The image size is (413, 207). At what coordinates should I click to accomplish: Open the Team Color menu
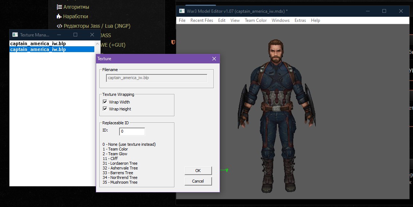pos(256,20)
